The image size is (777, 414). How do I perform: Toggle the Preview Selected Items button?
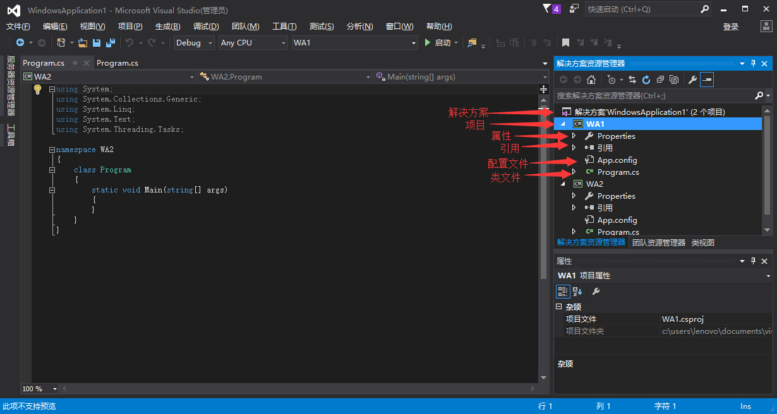pos(707,80)
